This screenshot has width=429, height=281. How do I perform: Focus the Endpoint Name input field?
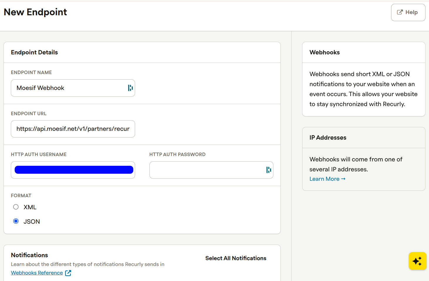point(73,88)
